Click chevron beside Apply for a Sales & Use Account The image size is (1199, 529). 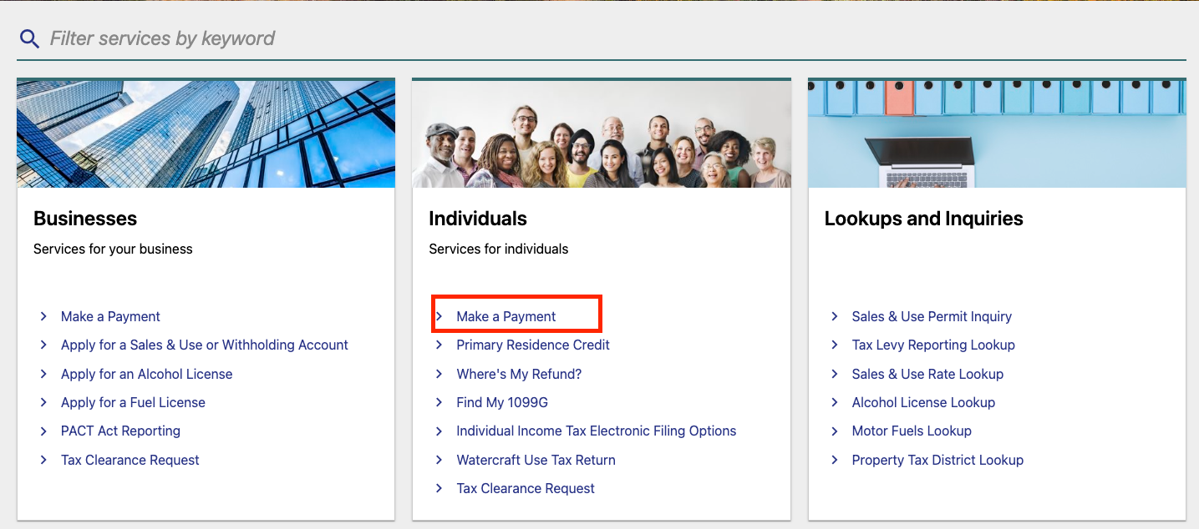click(43, 345)
